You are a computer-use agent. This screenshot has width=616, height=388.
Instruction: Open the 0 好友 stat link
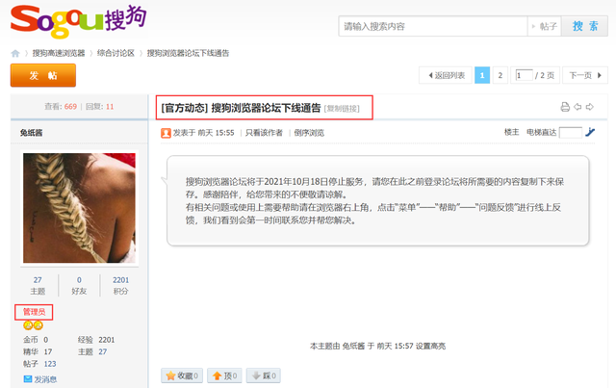point(79,285)
